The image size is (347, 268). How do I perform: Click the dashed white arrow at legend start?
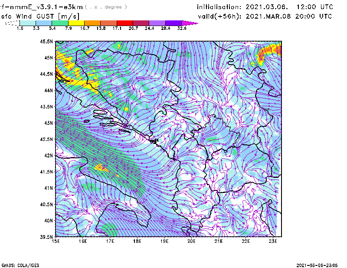click(x=12, y=23)
